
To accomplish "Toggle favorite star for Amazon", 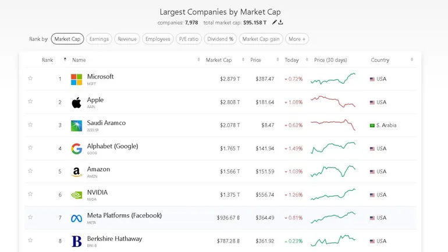I will click(30, 171).
